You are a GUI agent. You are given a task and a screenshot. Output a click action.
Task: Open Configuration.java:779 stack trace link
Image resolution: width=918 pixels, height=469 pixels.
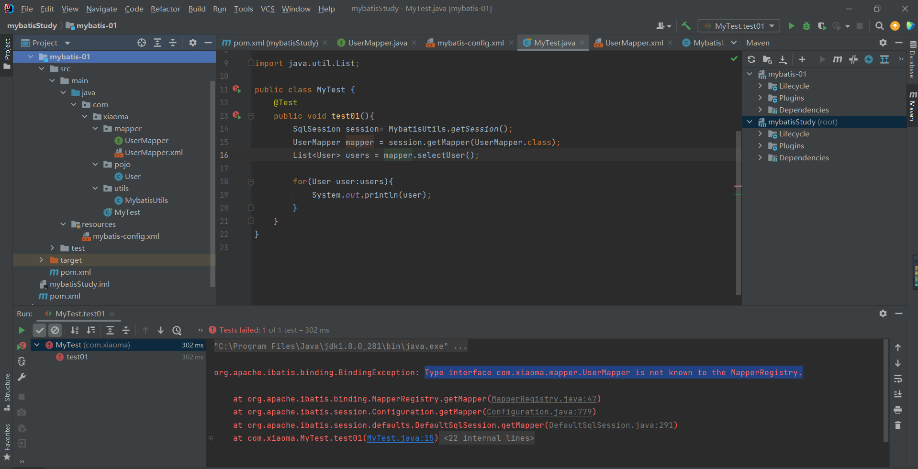(x=539, y=412)
